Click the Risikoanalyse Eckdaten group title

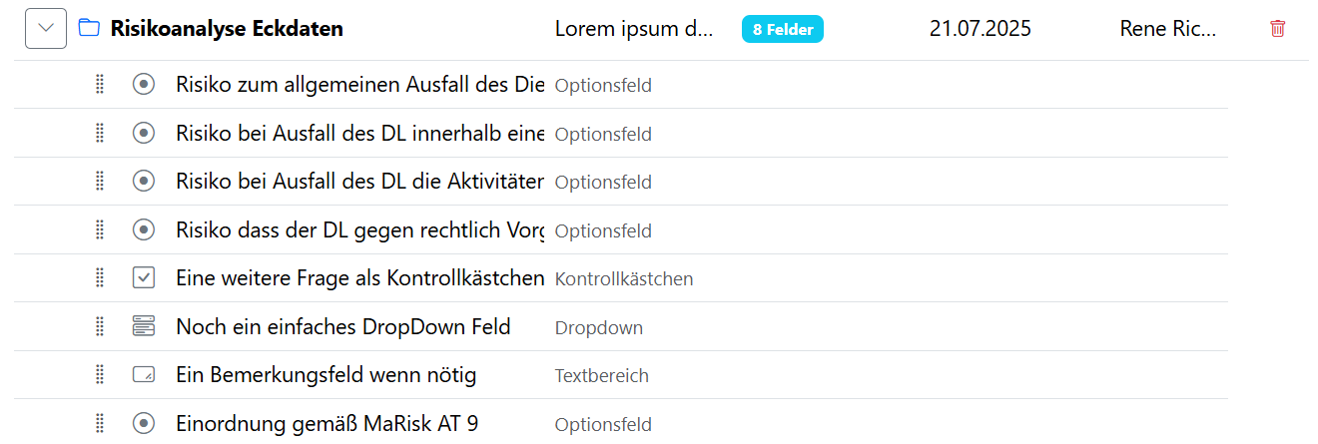pos(227,29)
